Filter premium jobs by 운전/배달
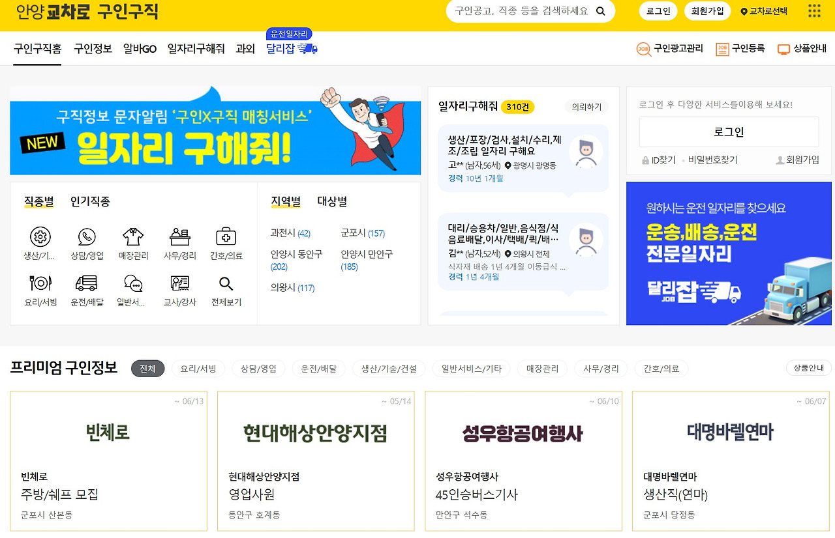835x538 pixels. pos(318,369)
